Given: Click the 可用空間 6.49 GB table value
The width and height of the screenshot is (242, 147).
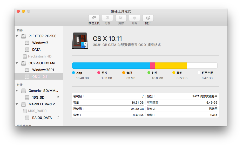Looking at the screenshot, I should (212, 103).
